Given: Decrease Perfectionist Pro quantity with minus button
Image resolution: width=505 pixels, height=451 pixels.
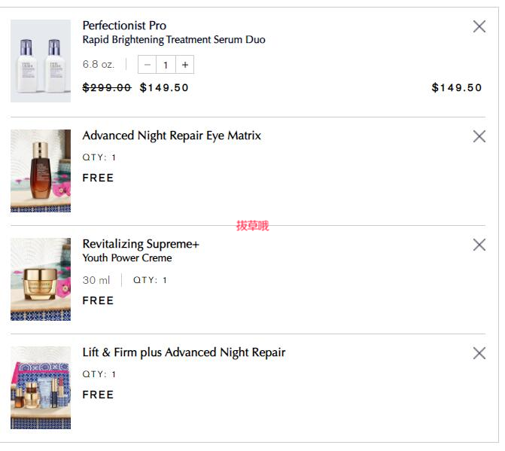Looking at the screenshot, I should coord(148,65).
